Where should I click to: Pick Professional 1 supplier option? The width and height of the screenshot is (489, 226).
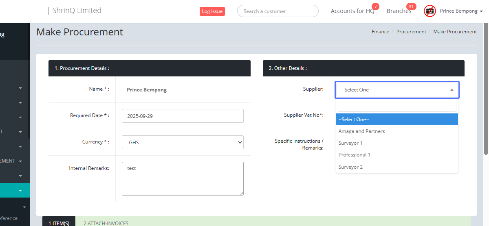pyautogui.click(x=354, y=155)
